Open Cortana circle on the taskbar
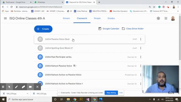This screenshot has height=102, width=181. click(x=55, y=99)
